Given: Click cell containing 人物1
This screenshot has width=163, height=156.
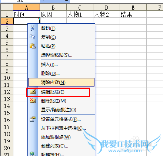Looking at the screenshot, I should point(80,14).
